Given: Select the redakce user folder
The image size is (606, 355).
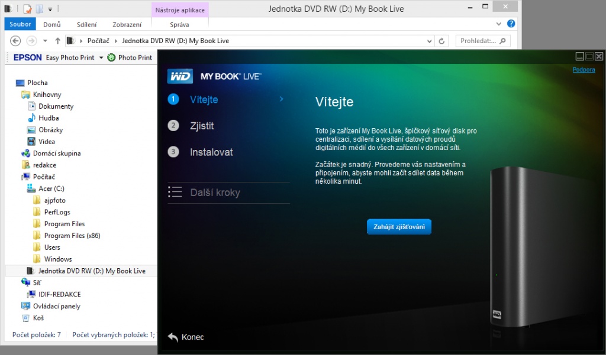Looking at the screenshot, I should click(x=44, y=165).
